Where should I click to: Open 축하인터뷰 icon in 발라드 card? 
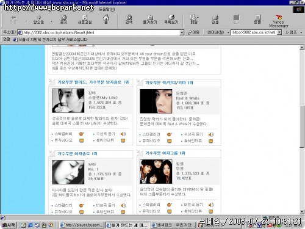[x=123, y=140]
